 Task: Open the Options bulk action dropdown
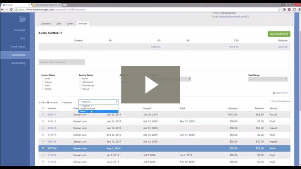98,102
